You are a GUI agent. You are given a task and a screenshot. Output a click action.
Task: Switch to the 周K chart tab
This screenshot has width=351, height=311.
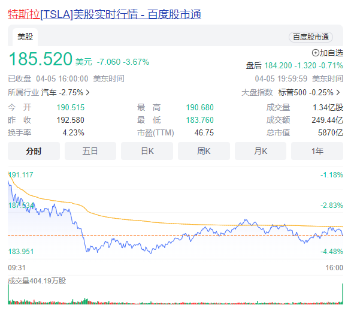[204, 151]
